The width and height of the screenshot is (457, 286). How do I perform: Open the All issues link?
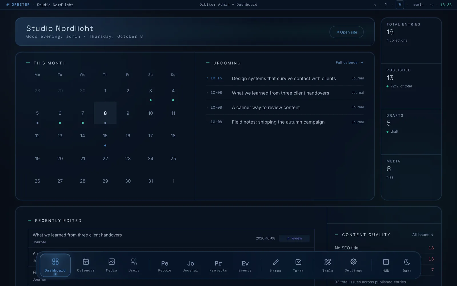coord(423,235)
